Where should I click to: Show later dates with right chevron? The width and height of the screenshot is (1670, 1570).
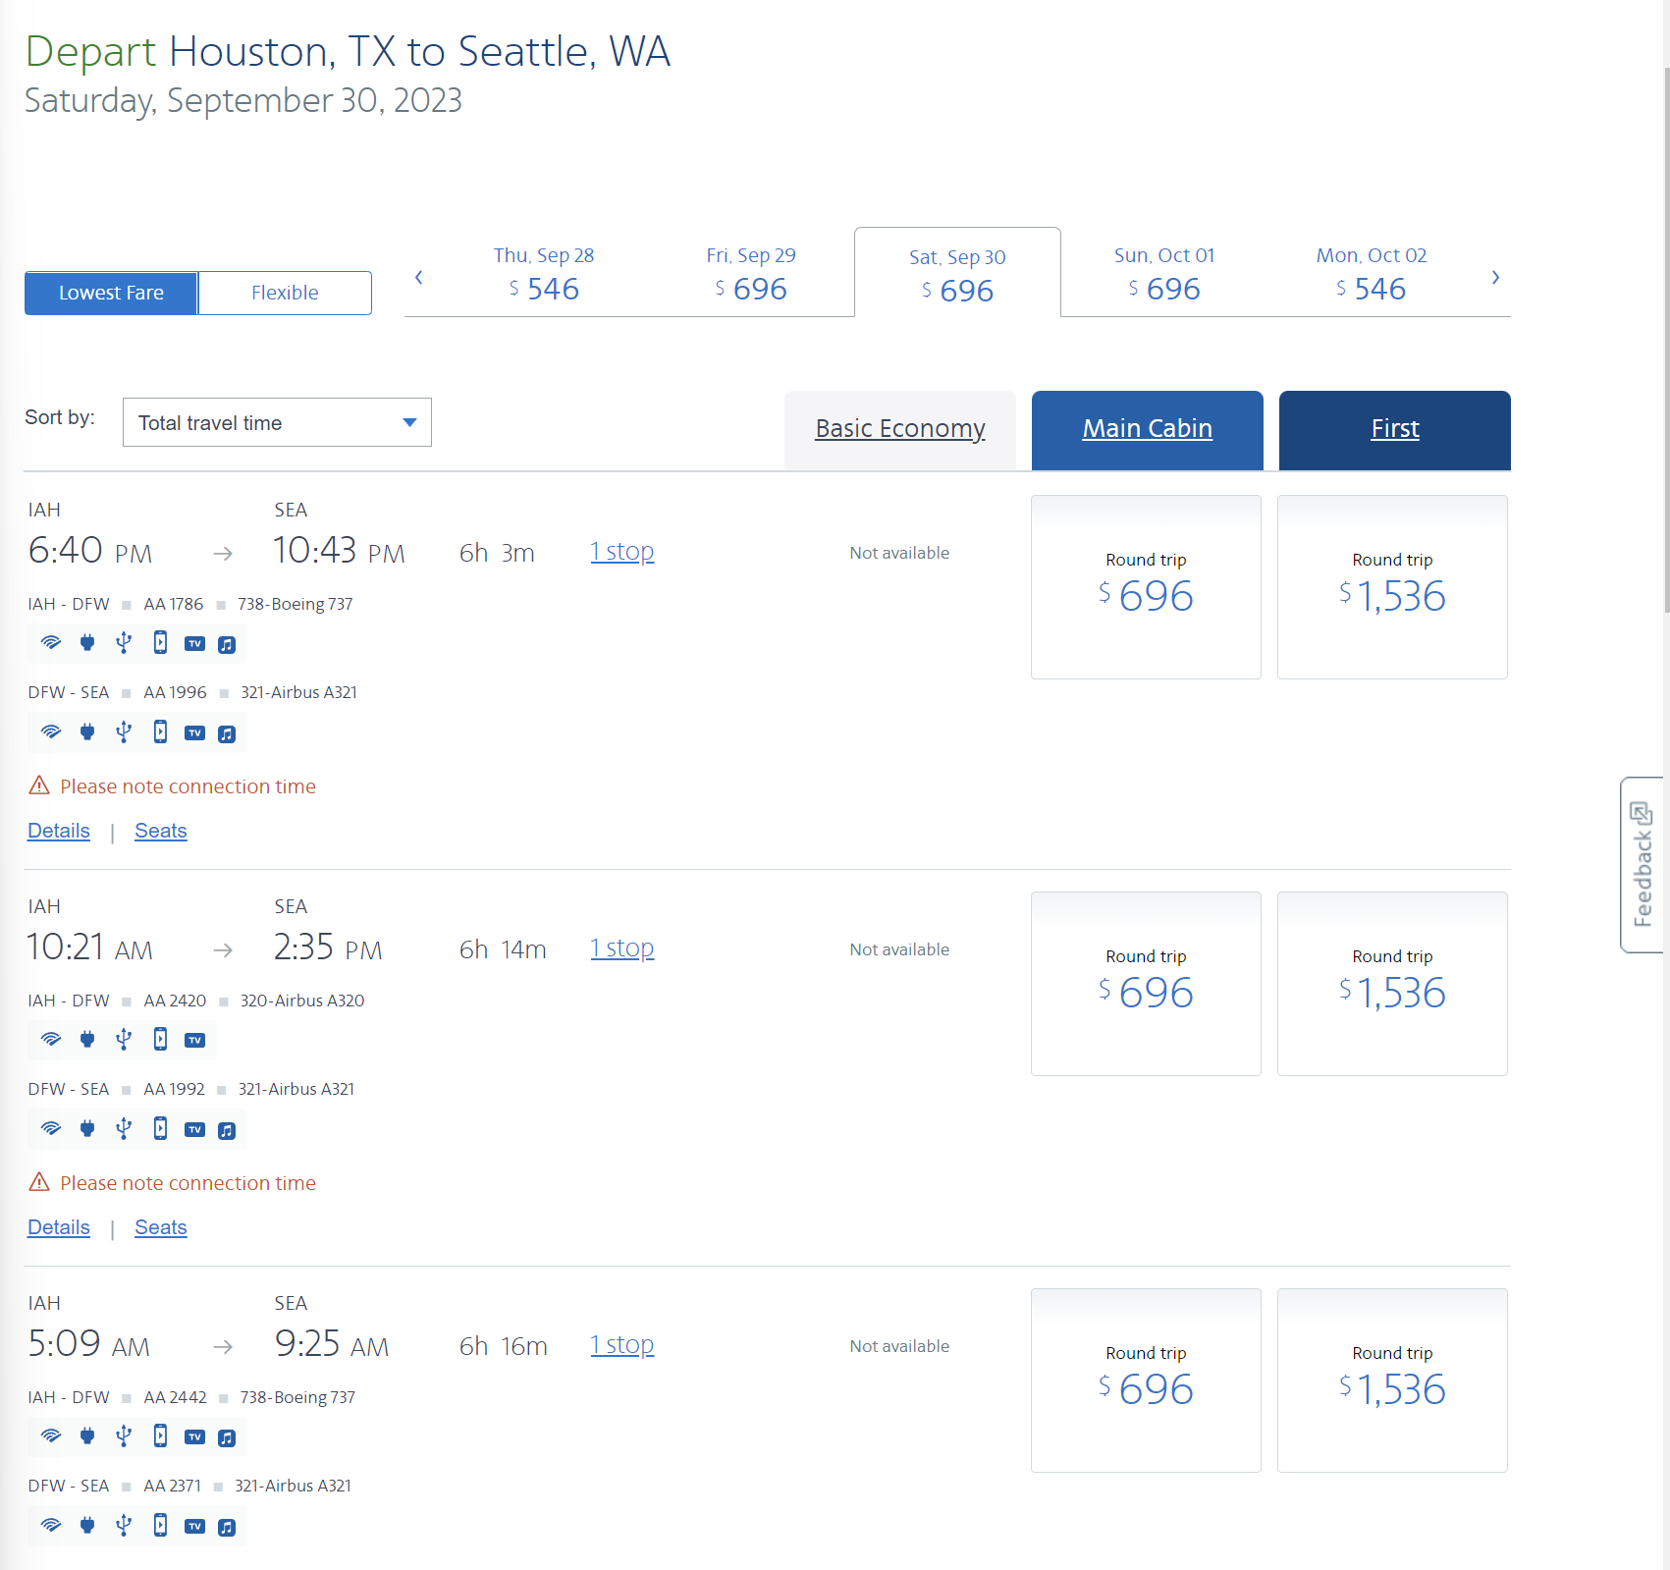click(1495, 277)
